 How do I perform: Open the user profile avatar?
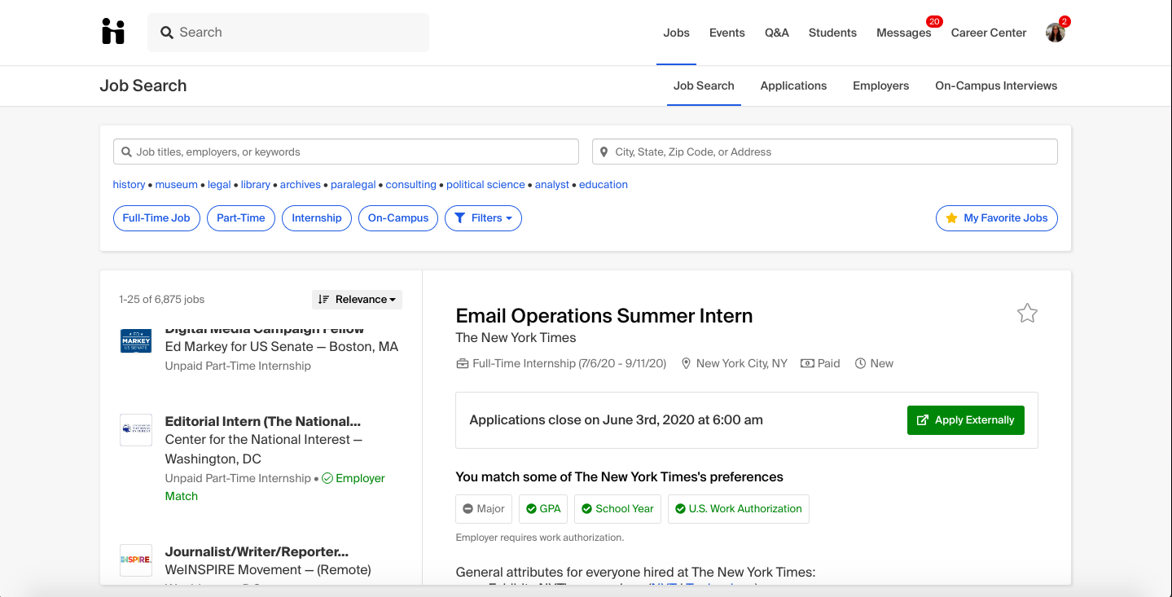tap(1056, 33)
